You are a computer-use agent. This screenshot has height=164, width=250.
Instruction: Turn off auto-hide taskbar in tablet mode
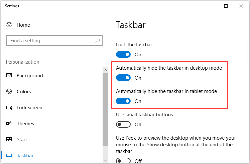(123, 101)
